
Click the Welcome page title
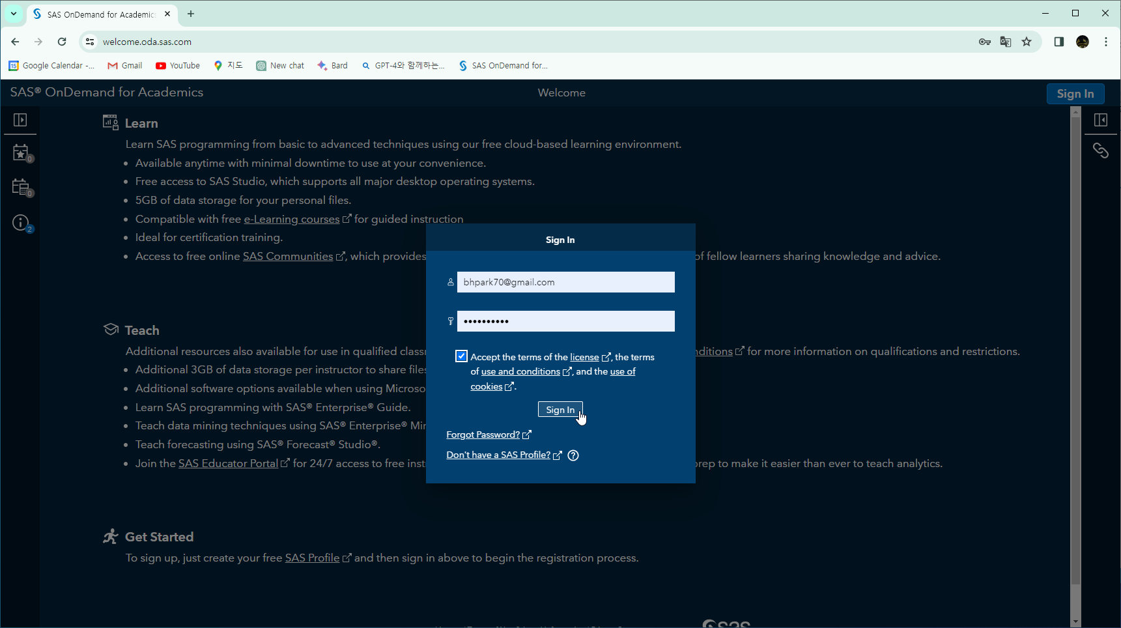click(x=561, y=93)
